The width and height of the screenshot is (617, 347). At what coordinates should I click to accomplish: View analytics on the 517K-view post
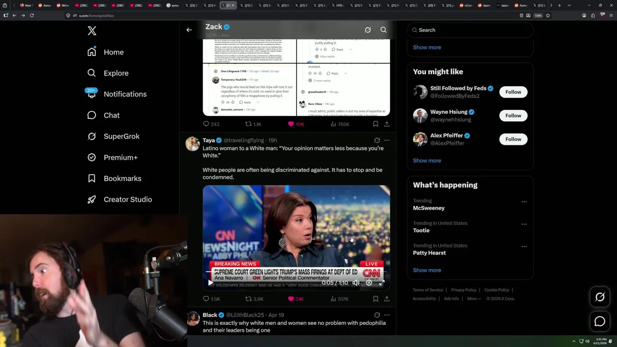339,299
